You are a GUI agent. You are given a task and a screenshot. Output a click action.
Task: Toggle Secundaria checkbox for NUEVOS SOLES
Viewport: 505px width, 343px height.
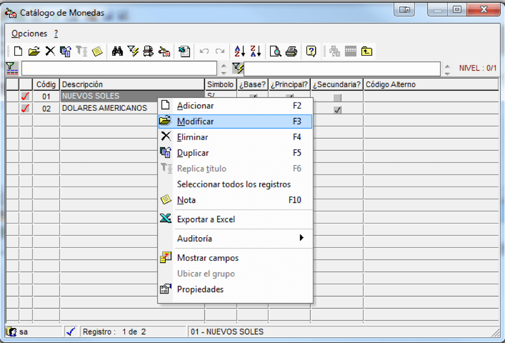pyautogui.click(x=337, y=97)
